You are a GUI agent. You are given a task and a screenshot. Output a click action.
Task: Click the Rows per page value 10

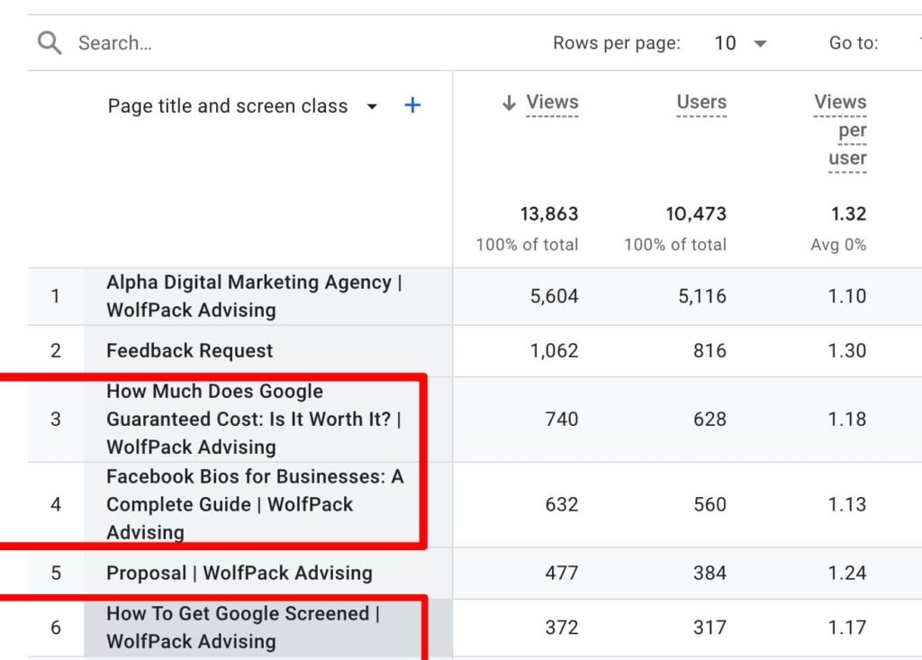(x=725, y=43)
